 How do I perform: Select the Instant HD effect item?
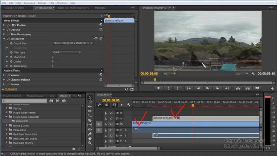point(22,121)
